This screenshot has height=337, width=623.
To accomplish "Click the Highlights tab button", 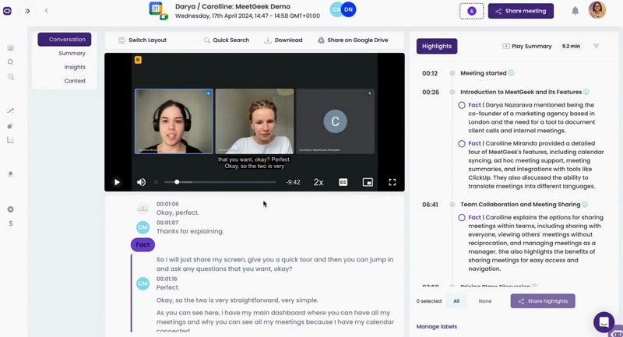I will (437, 46).
